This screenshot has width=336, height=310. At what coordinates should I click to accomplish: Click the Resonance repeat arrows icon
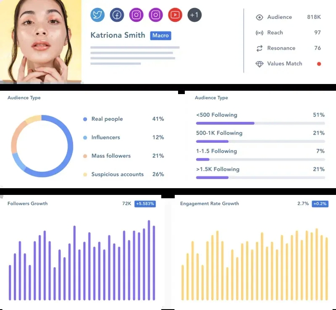tap(260, 48)
